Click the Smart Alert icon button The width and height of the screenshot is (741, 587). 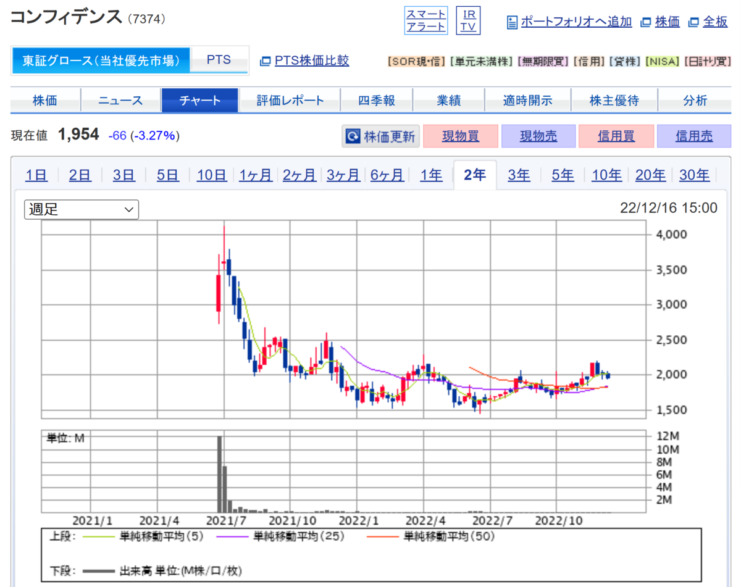click(x=426, y=20)
